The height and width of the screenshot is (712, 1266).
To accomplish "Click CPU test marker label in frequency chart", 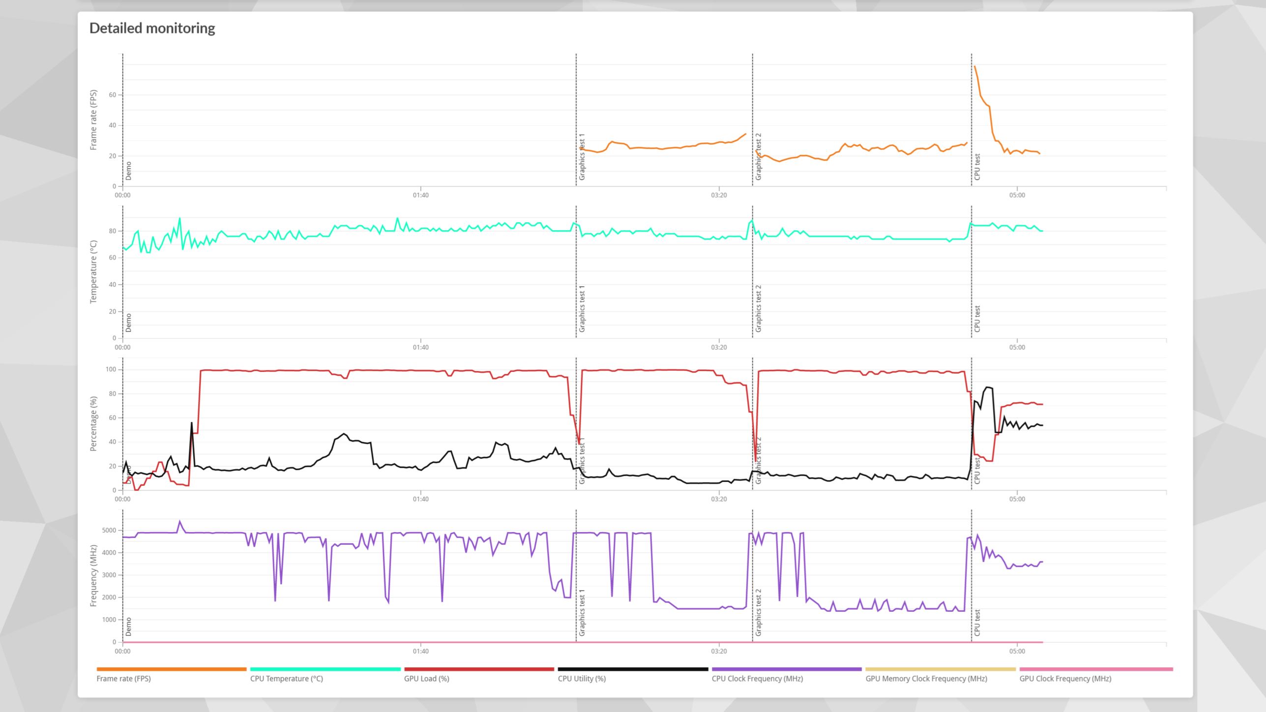I will (x=977, y=623).
